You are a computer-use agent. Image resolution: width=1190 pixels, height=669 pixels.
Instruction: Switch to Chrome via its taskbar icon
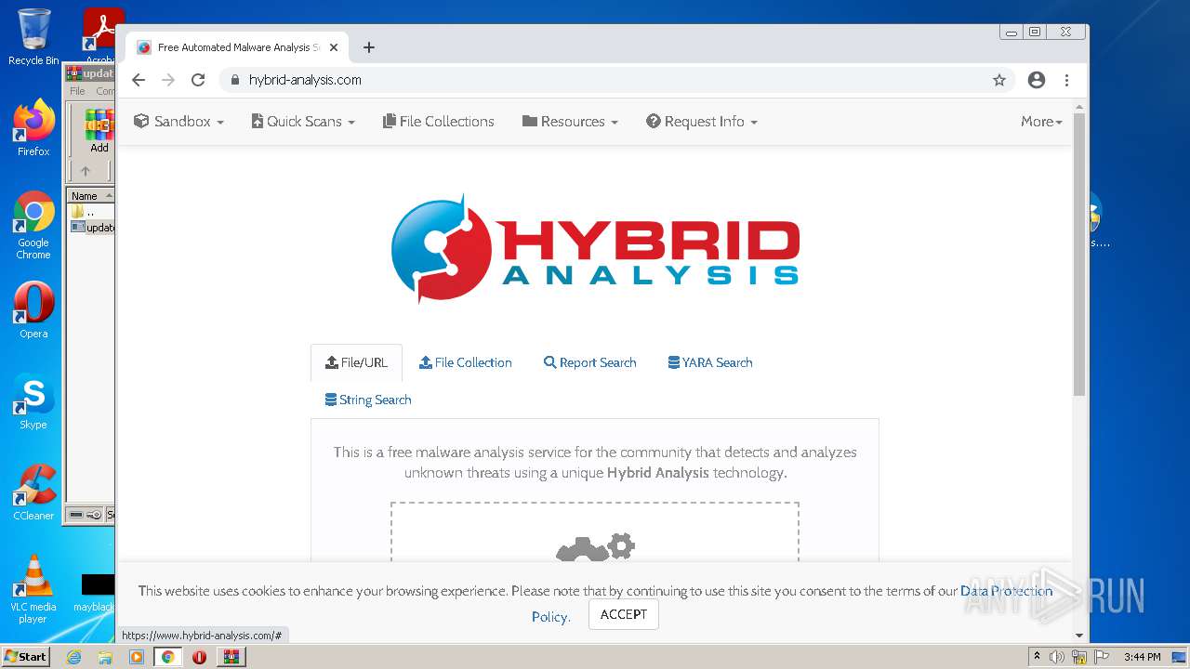(168, 657)
